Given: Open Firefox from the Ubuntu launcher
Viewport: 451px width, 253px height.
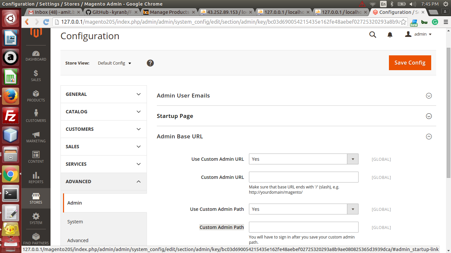Looking at the screenshot, I should coord(11,96).
